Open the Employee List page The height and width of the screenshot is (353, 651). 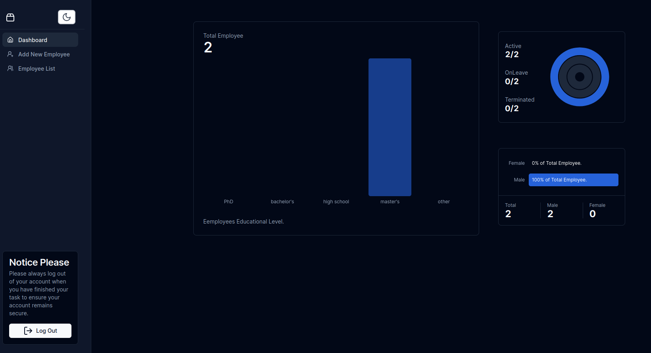[x=37, y=69]
